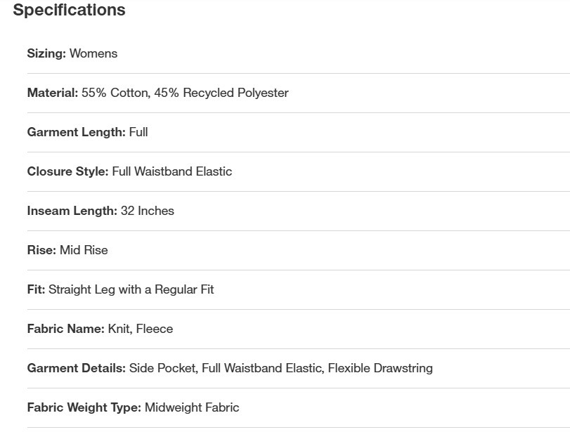
Task: Click the 32 Inches inseam value
Action: coord(148,211)
